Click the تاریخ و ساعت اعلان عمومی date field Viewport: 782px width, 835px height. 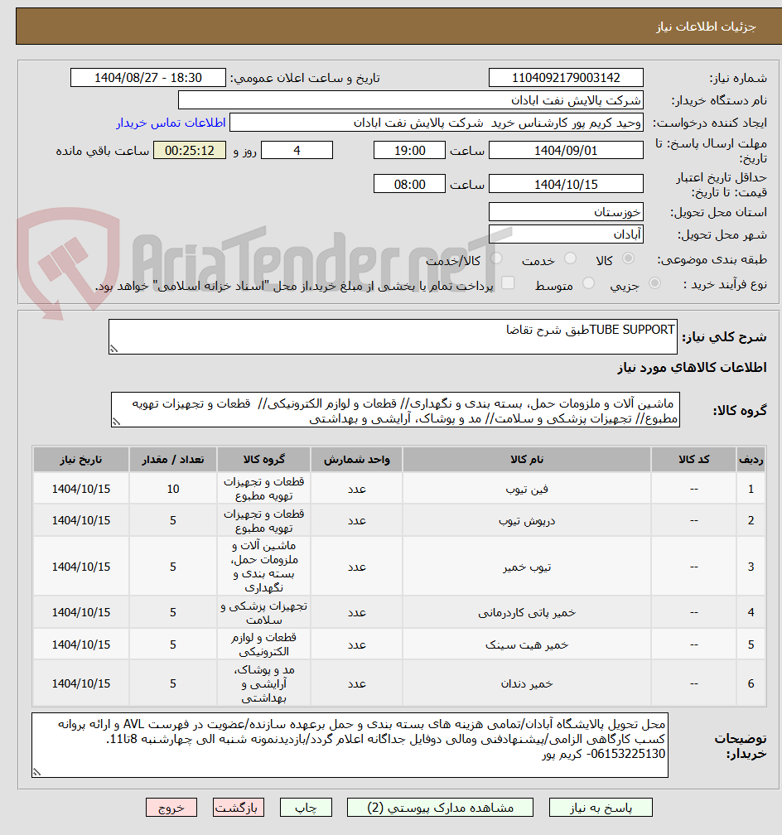(148, 77)
